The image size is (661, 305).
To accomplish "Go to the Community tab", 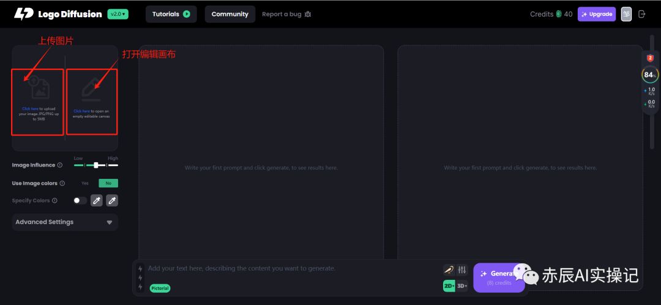I will pos(230,14).
